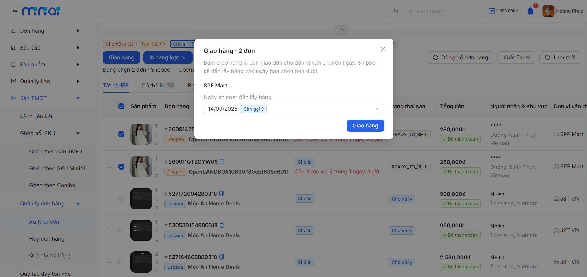This screenshot has width=587, height=277.
Task: Click the Quản lý kho sidebar icon
Action: click(x=13, y=81)
